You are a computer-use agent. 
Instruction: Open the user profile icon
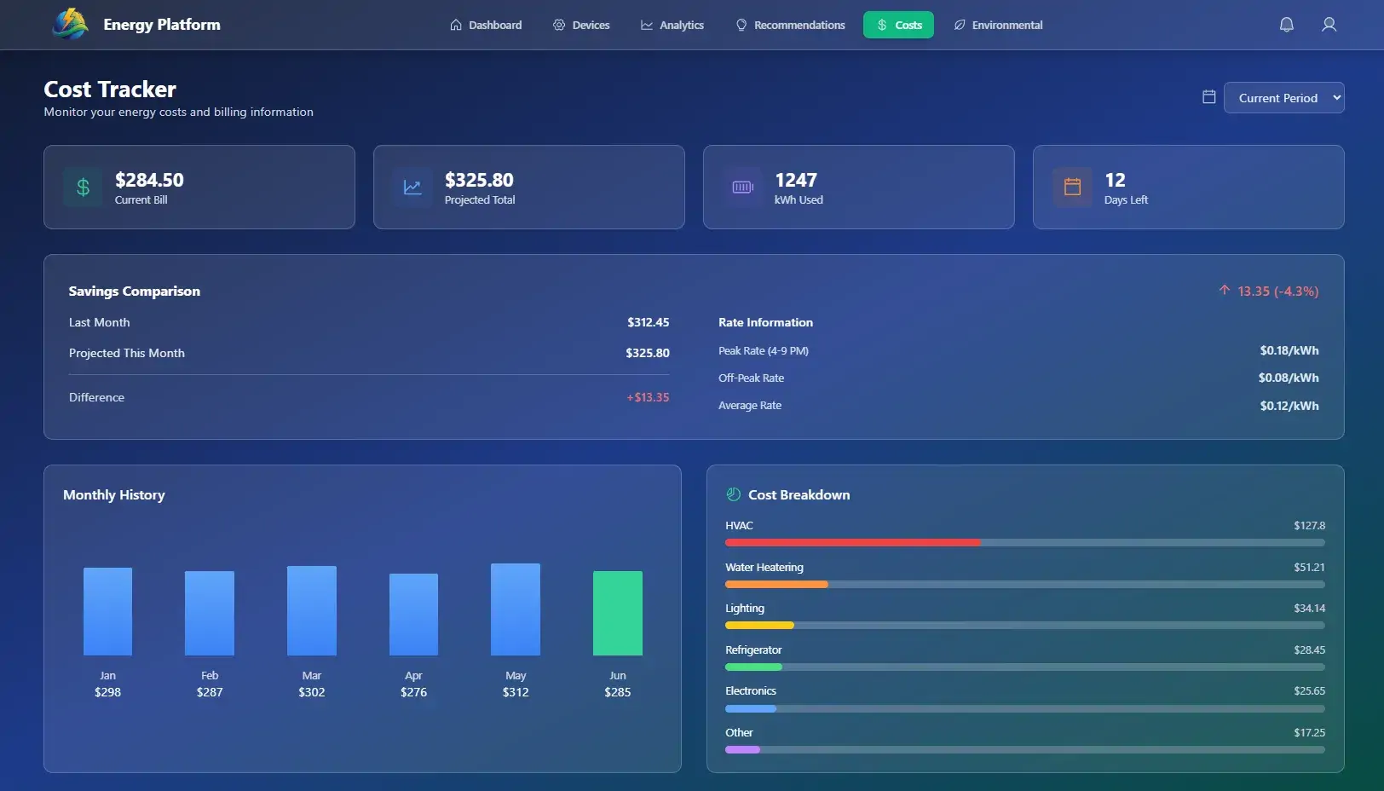[1328, 25]
